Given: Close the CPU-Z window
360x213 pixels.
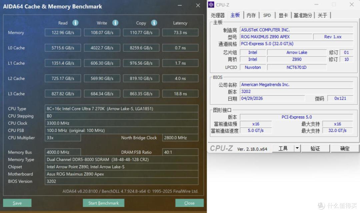Looking at the screenshot, I should [352, 4].
